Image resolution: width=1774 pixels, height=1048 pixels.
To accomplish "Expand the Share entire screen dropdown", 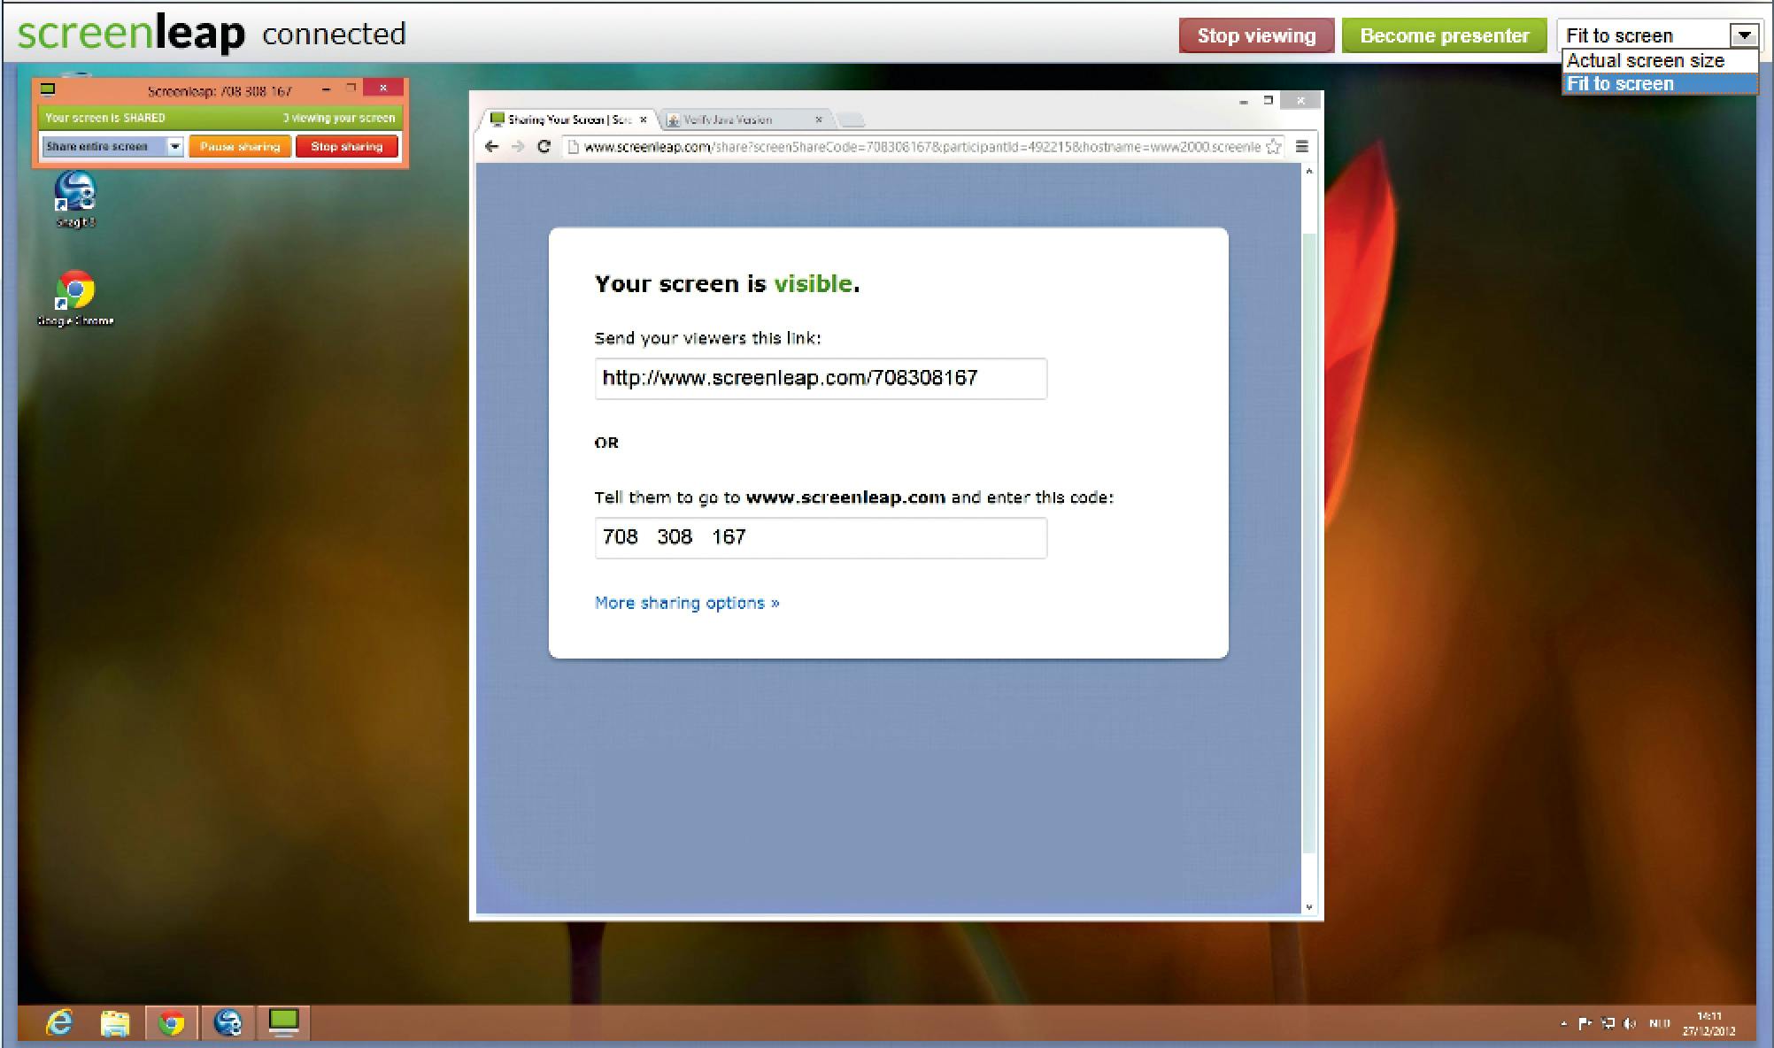I will tap(174, 147).
